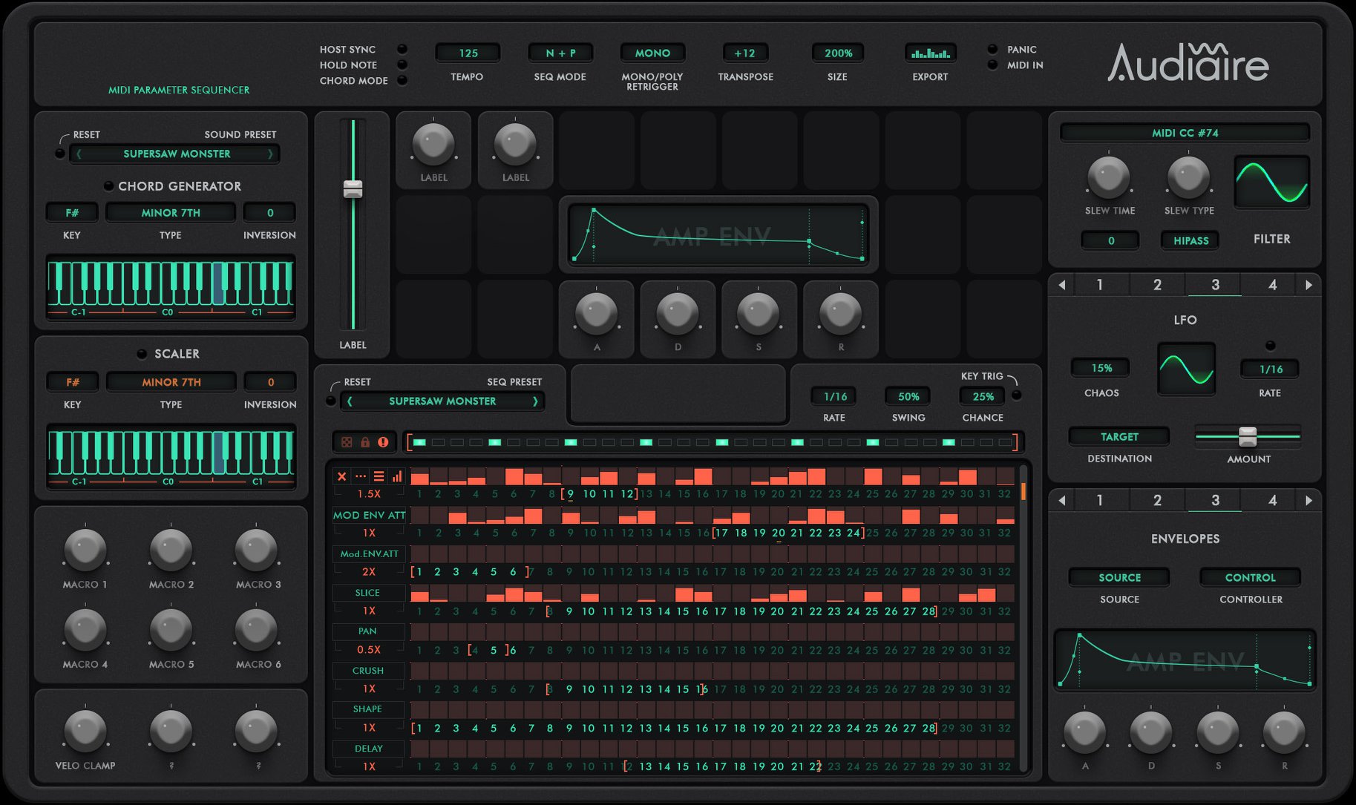Click the LFO Amount slider handle
This screenshot has height=805, width=1356.
pyautogui.click(x=1248, y=436)
